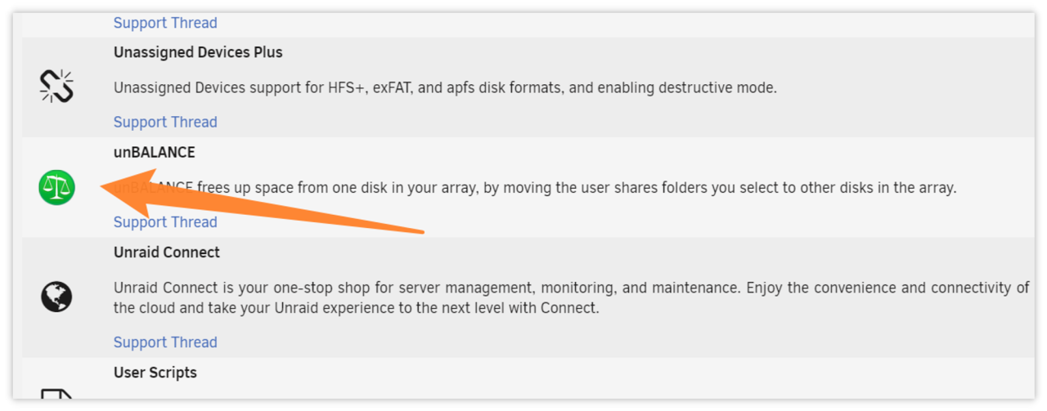The height and width of the screenshot is (411, 1047).
Task: Click the unBALANCE description sentence
Action: (573, 188)
